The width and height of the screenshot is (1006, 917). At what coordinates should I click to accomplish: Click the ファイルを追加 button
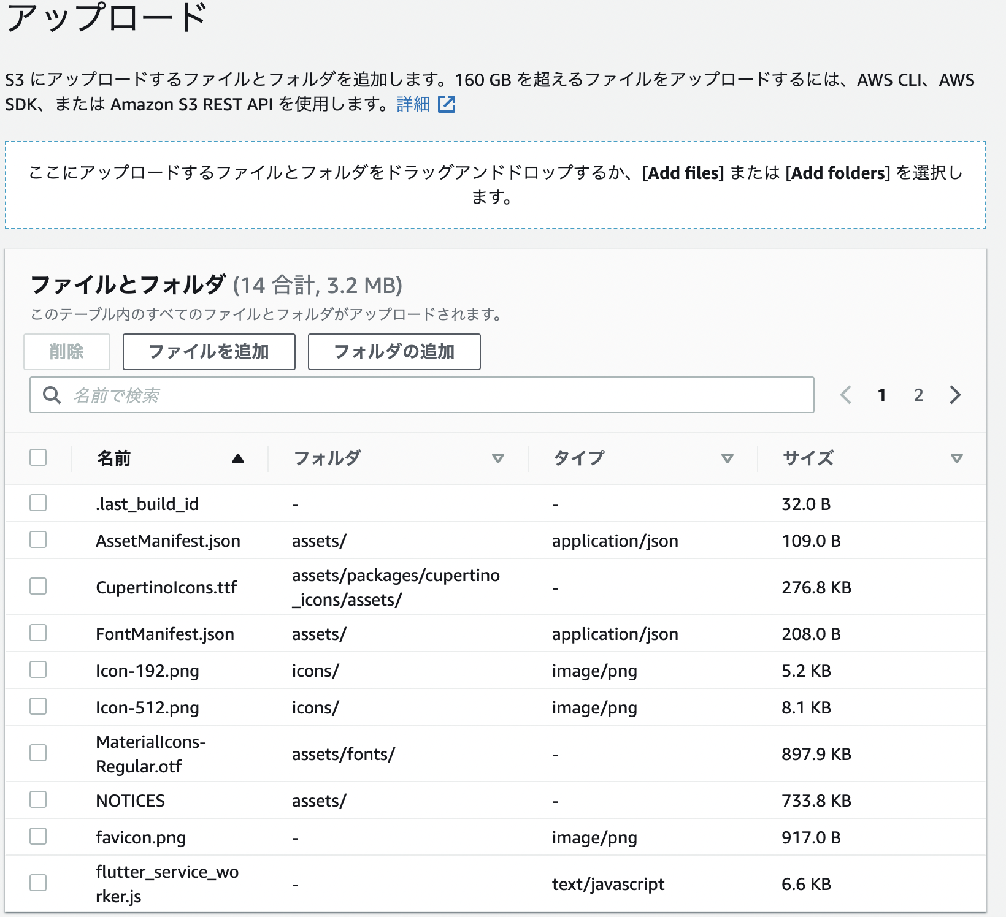[209, 351]
